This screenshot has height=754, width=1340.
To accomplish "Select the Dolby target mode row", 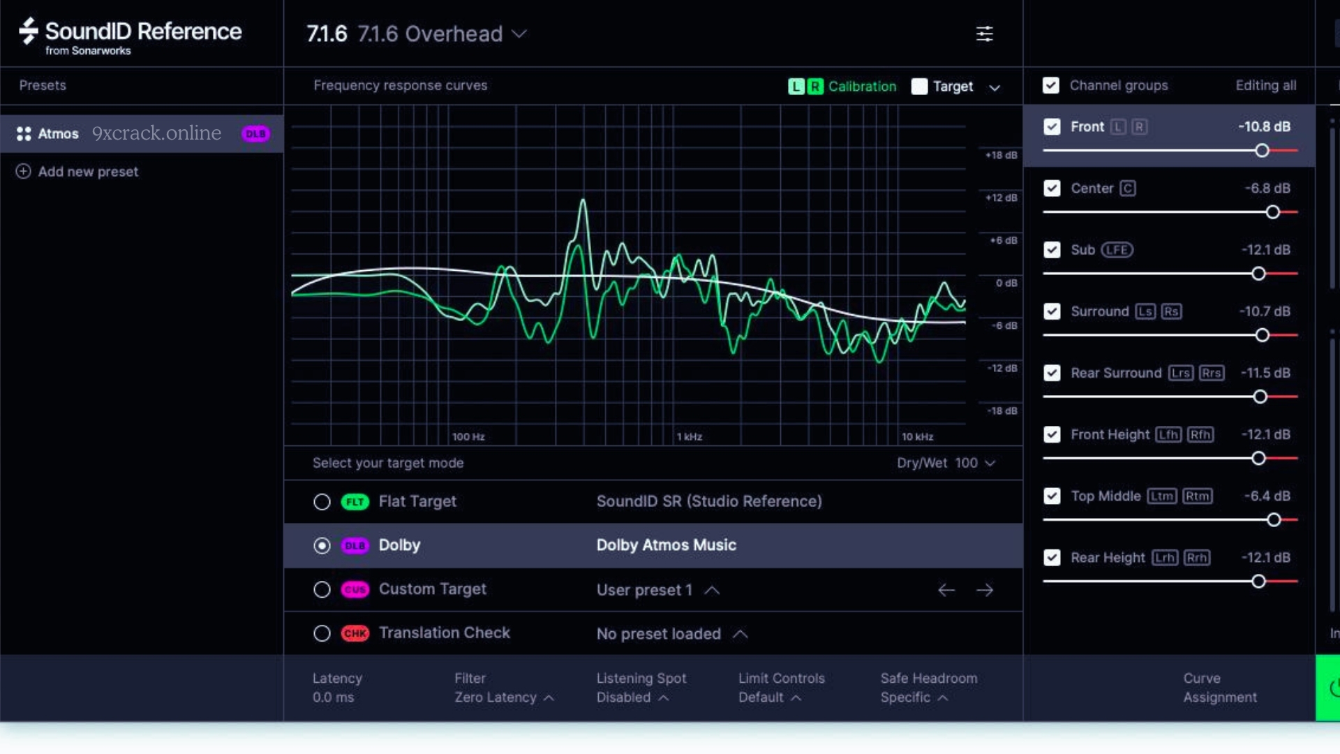I will (653, 545).
